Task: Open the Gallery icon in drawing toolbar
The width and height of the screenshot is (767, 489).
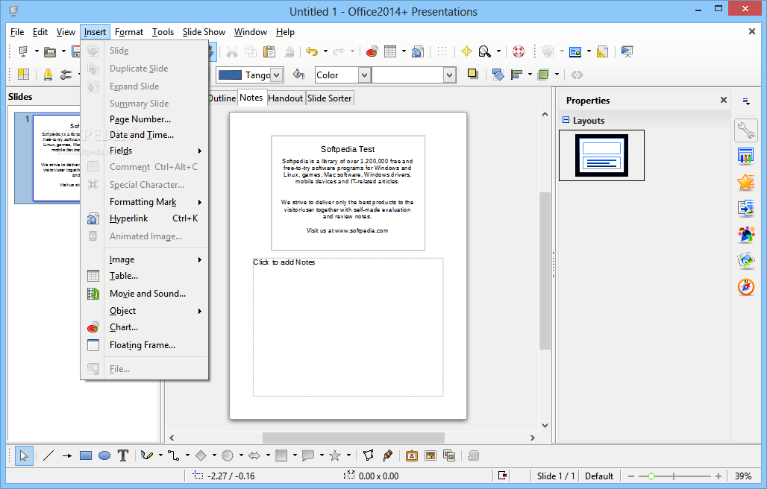Action: point(449,455)
